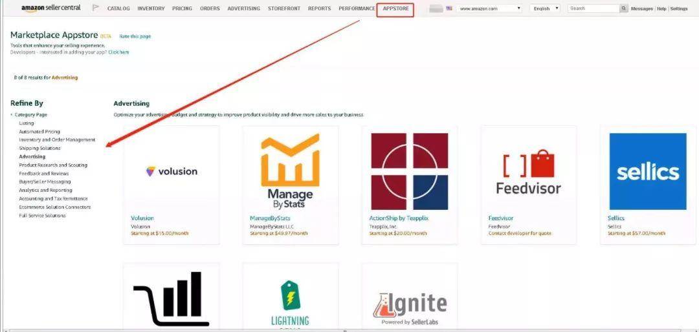
Task: Open the www.amazon.com marketplace dropdown
Action: (489, 8)
